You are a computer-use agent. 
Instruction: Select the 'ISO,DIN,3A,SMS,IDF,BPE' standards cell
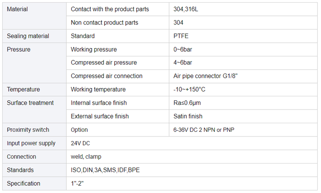click(x=192, y=170)
